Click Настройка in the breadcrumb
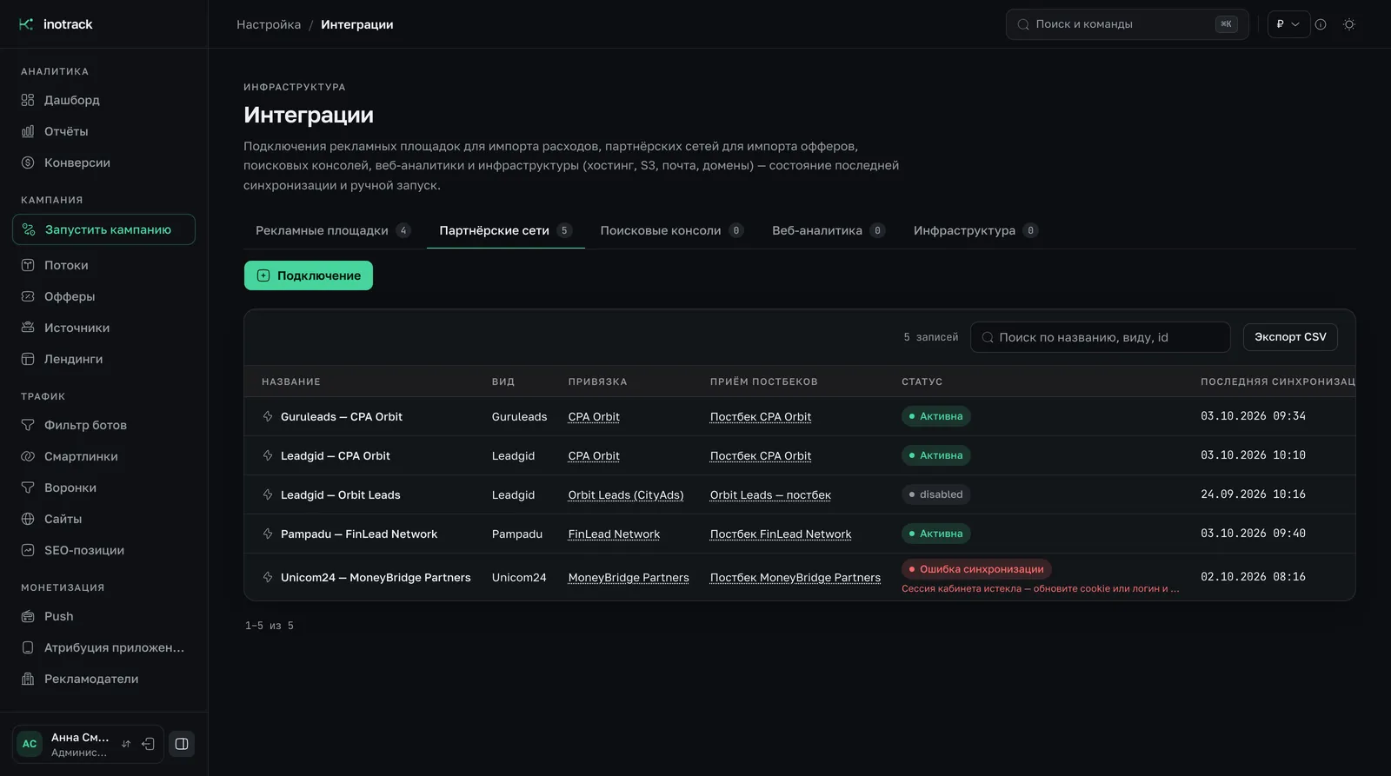 coord(269,24)
